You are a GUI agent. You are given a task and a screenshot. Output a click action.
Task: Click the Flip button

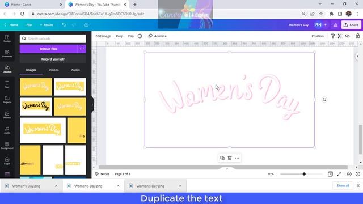tap(131, 36)
